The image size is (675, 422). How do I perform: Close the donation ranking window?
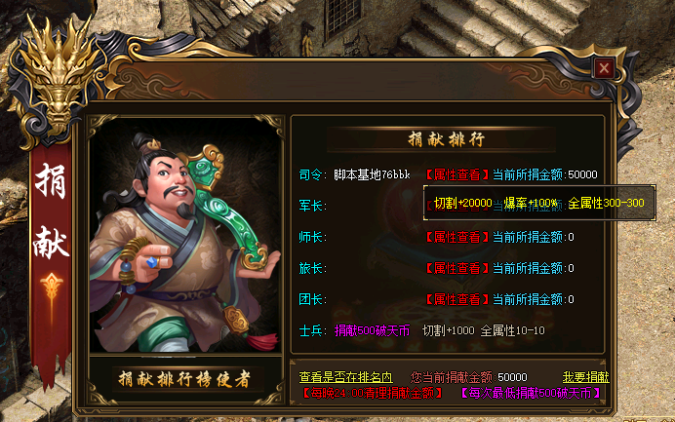point(604,68)
